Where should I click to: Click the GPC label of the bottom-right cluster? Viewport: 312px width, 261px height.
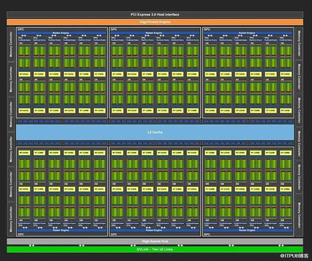point(207,234)
